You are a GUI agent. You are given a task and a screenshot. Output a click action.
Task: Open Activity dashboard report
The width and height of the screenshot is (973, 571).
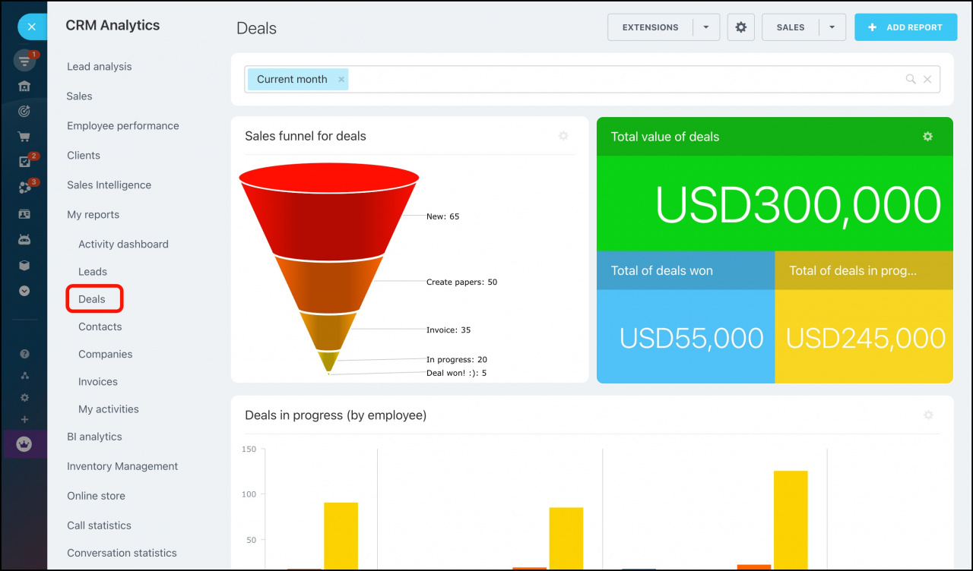[123, 244]
